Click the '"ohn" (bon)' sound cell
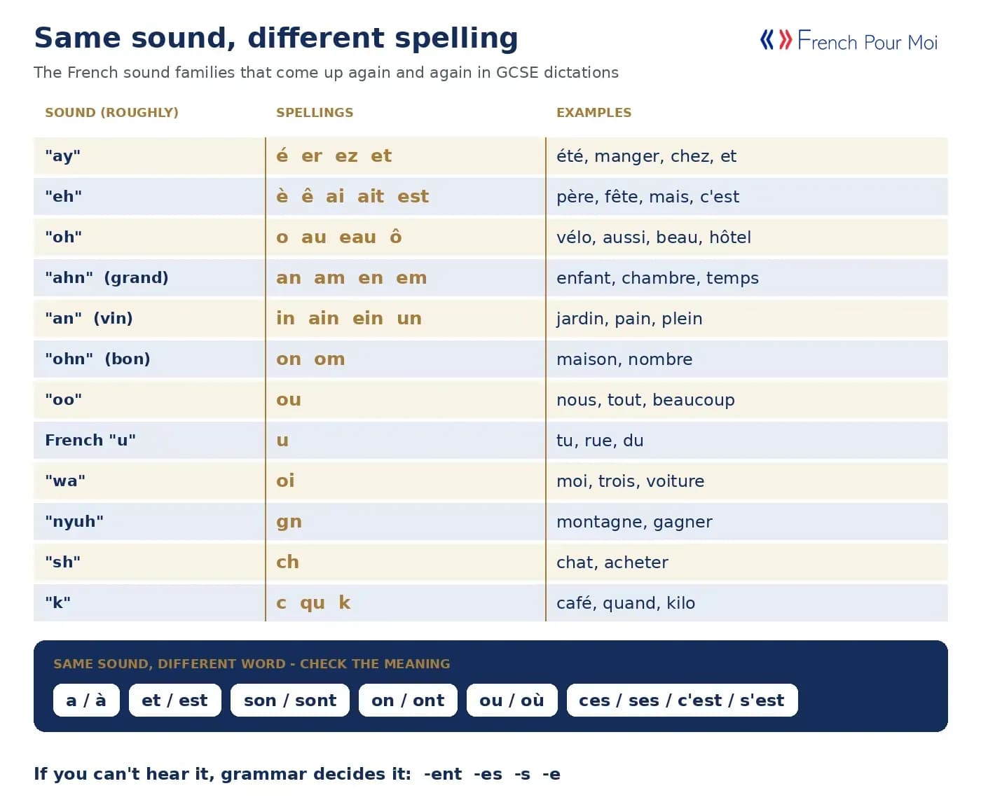 (149, 359)
